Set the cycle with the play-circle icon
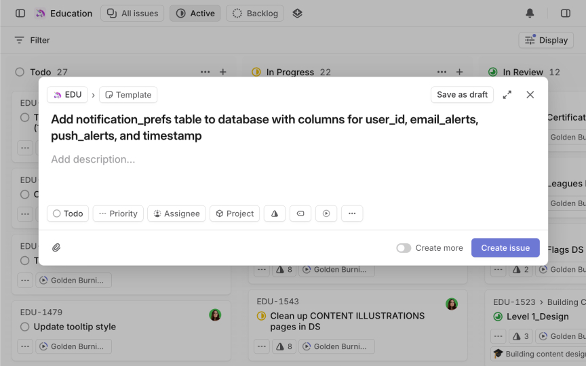Image resolution: width=586 pixels, height=366 pixels. coord(326,213)
